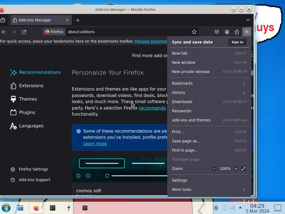Open the Firefox account avatar icon
Viewport: 285px width, 214px height.
pos(227,32)
